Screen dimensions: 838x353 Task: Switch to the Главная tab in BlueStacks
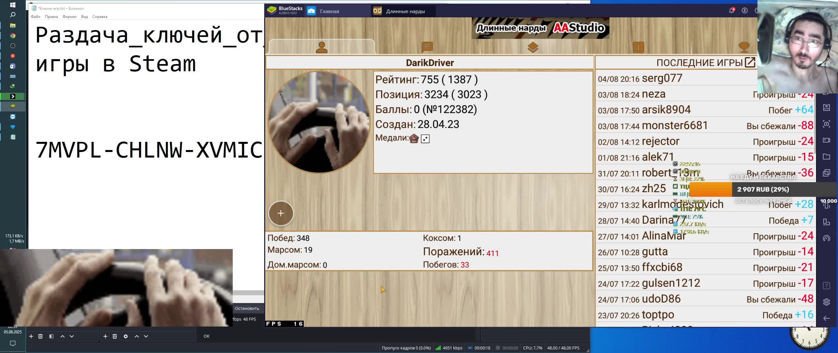point(329,11)
